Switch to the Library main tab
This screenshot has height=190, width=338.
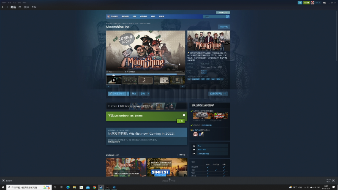[x=19, y=7]
